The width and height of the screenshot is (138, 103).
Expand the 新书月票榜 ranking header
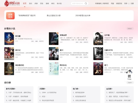[11, 89]
